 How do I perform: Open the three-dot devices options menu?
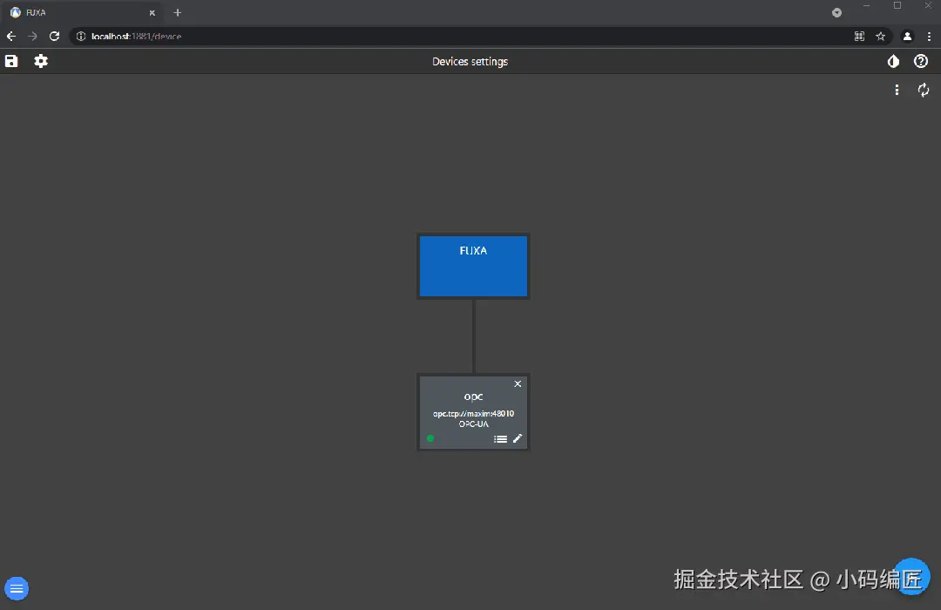(897, 90)
